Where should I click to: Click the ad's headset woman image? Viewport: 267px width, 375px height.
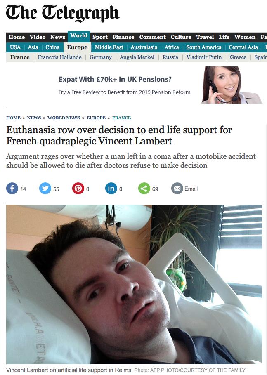[232, 85]
